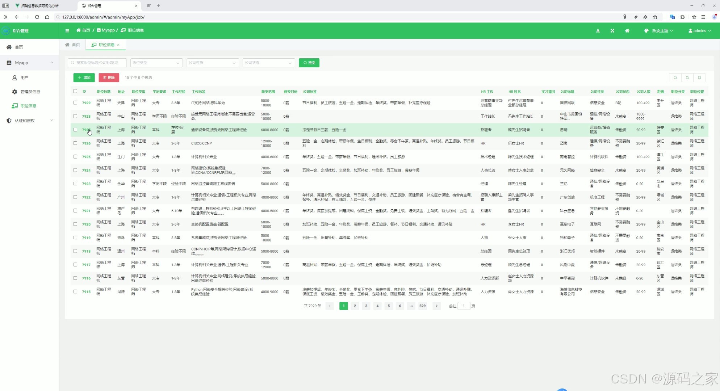
Task: Click the browser password key icon
Action: click(625, 17)
